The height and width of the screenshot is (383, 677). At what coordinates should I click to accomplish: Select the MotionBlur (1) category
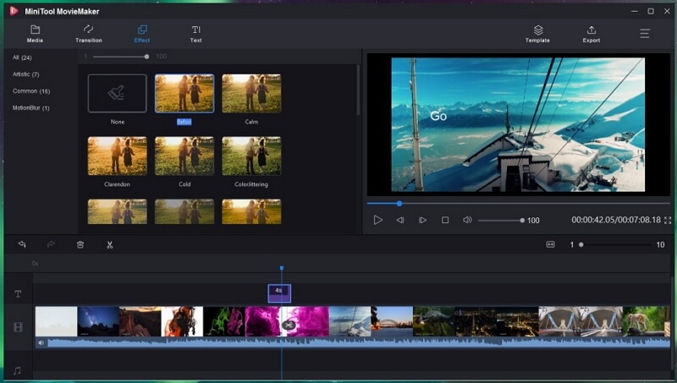pos(31,108)
